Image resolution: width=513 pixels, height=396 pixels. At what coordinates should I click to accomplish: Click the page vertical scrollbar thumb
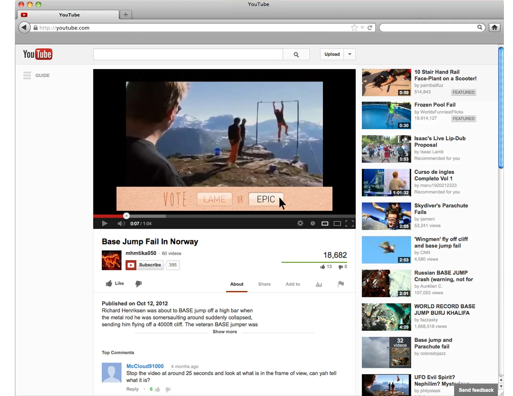pyautogui.click(x=501, y=107)
